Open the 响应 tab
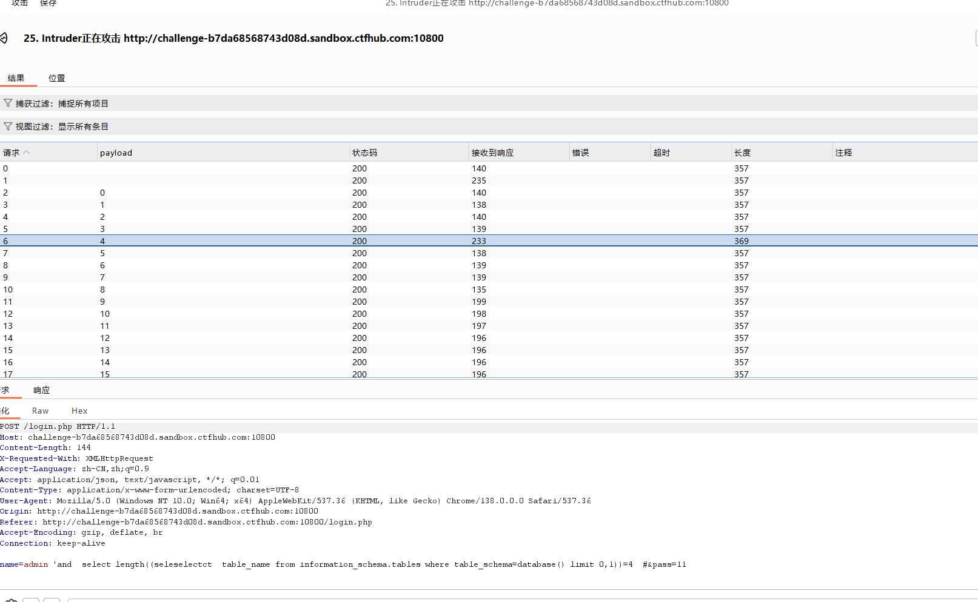 click(x=41, y=390)
